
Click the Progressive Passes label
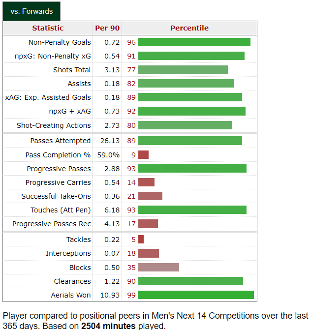click(59, 169)
